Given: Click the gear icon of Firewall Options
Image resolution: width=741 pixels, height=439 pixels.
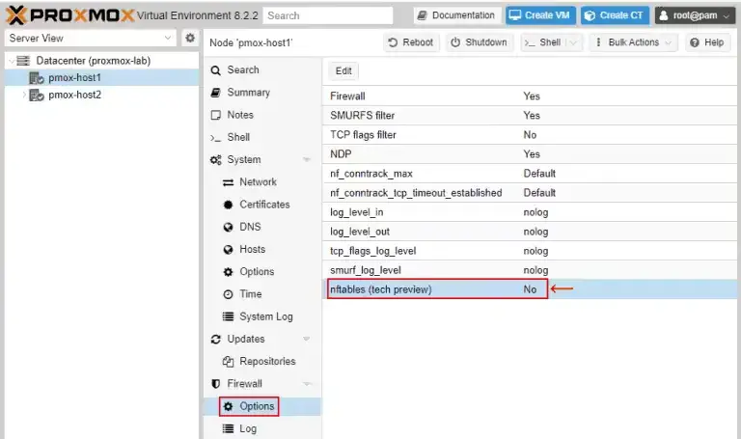Looking at the screenshot, I should coord(228,406).
